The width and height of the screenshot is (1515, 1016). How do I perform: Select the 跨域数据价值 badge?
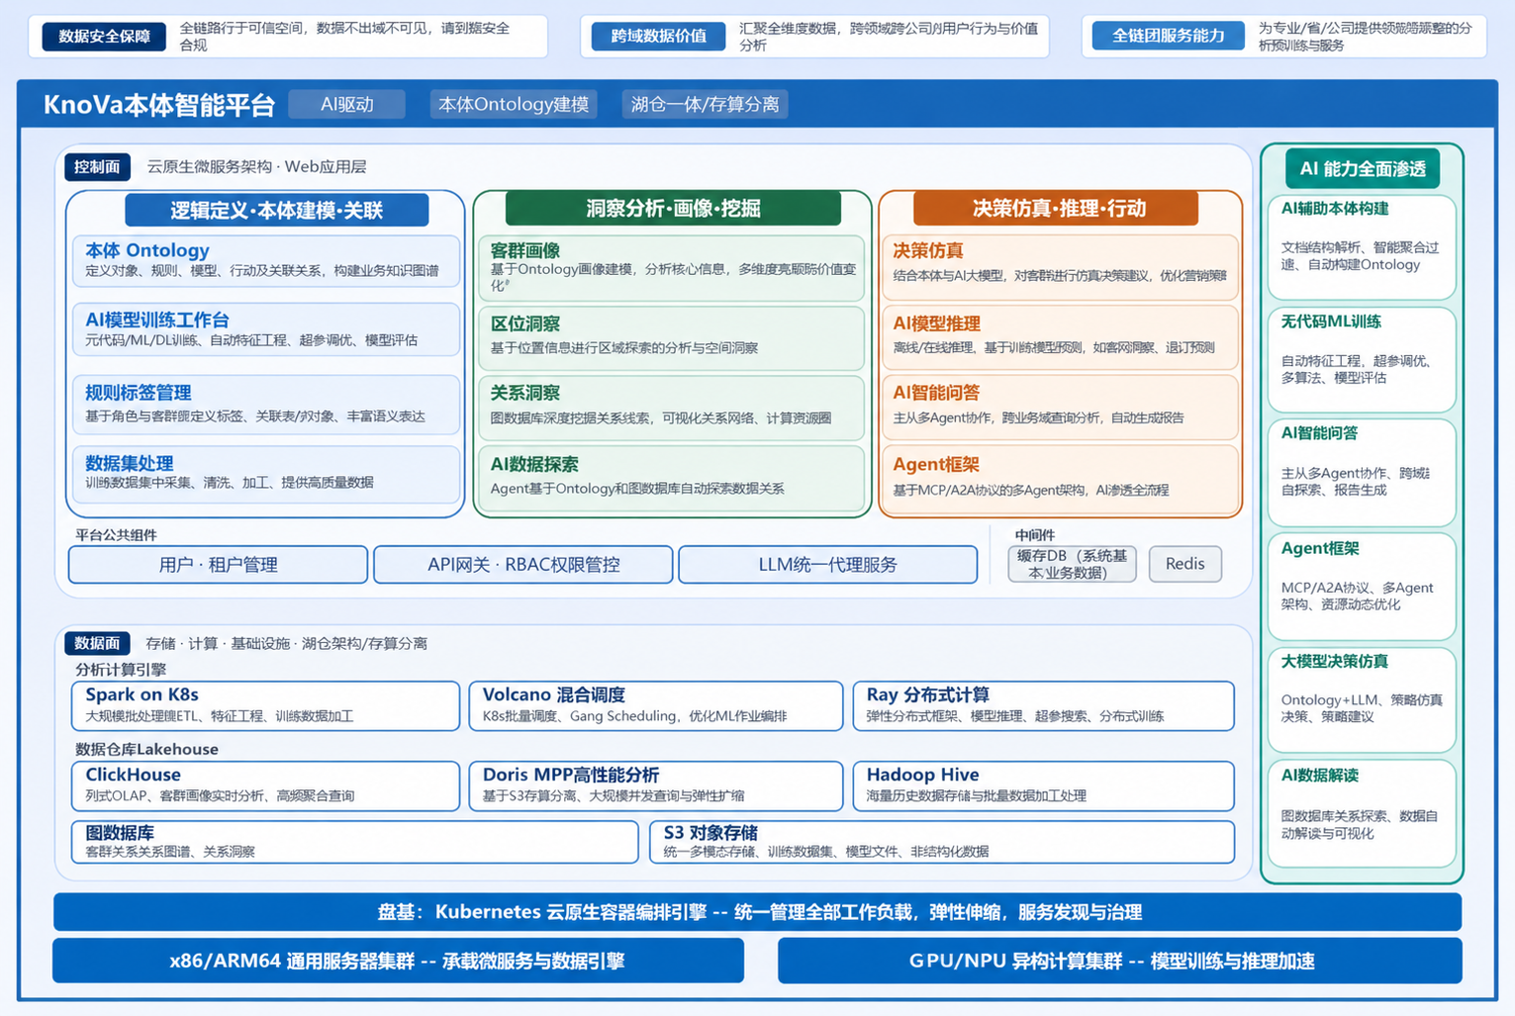pyautogui.click(x=658, y=37)
